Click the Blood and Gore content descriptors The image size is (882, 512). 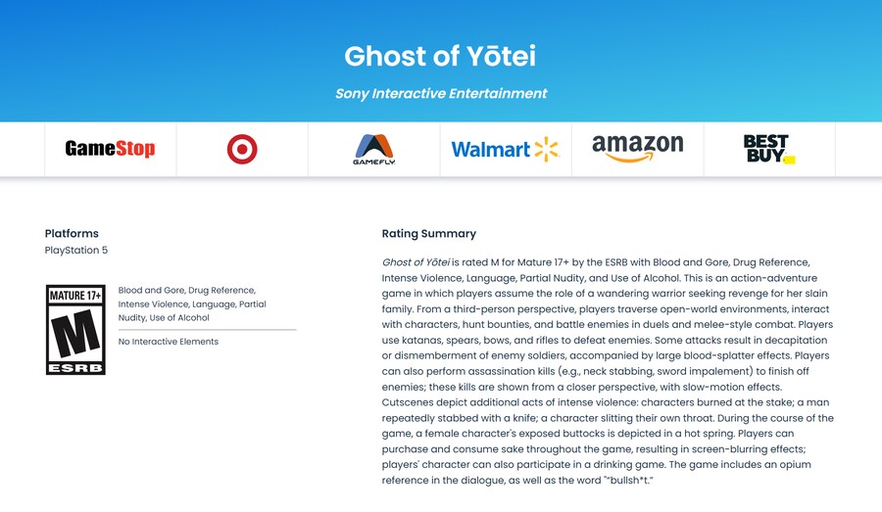[x=192, y=304]
